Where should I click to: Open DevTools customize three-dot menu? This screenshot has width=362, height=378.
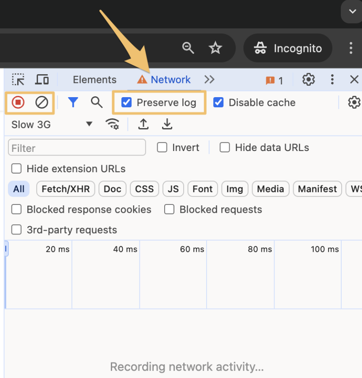point(332,79)
